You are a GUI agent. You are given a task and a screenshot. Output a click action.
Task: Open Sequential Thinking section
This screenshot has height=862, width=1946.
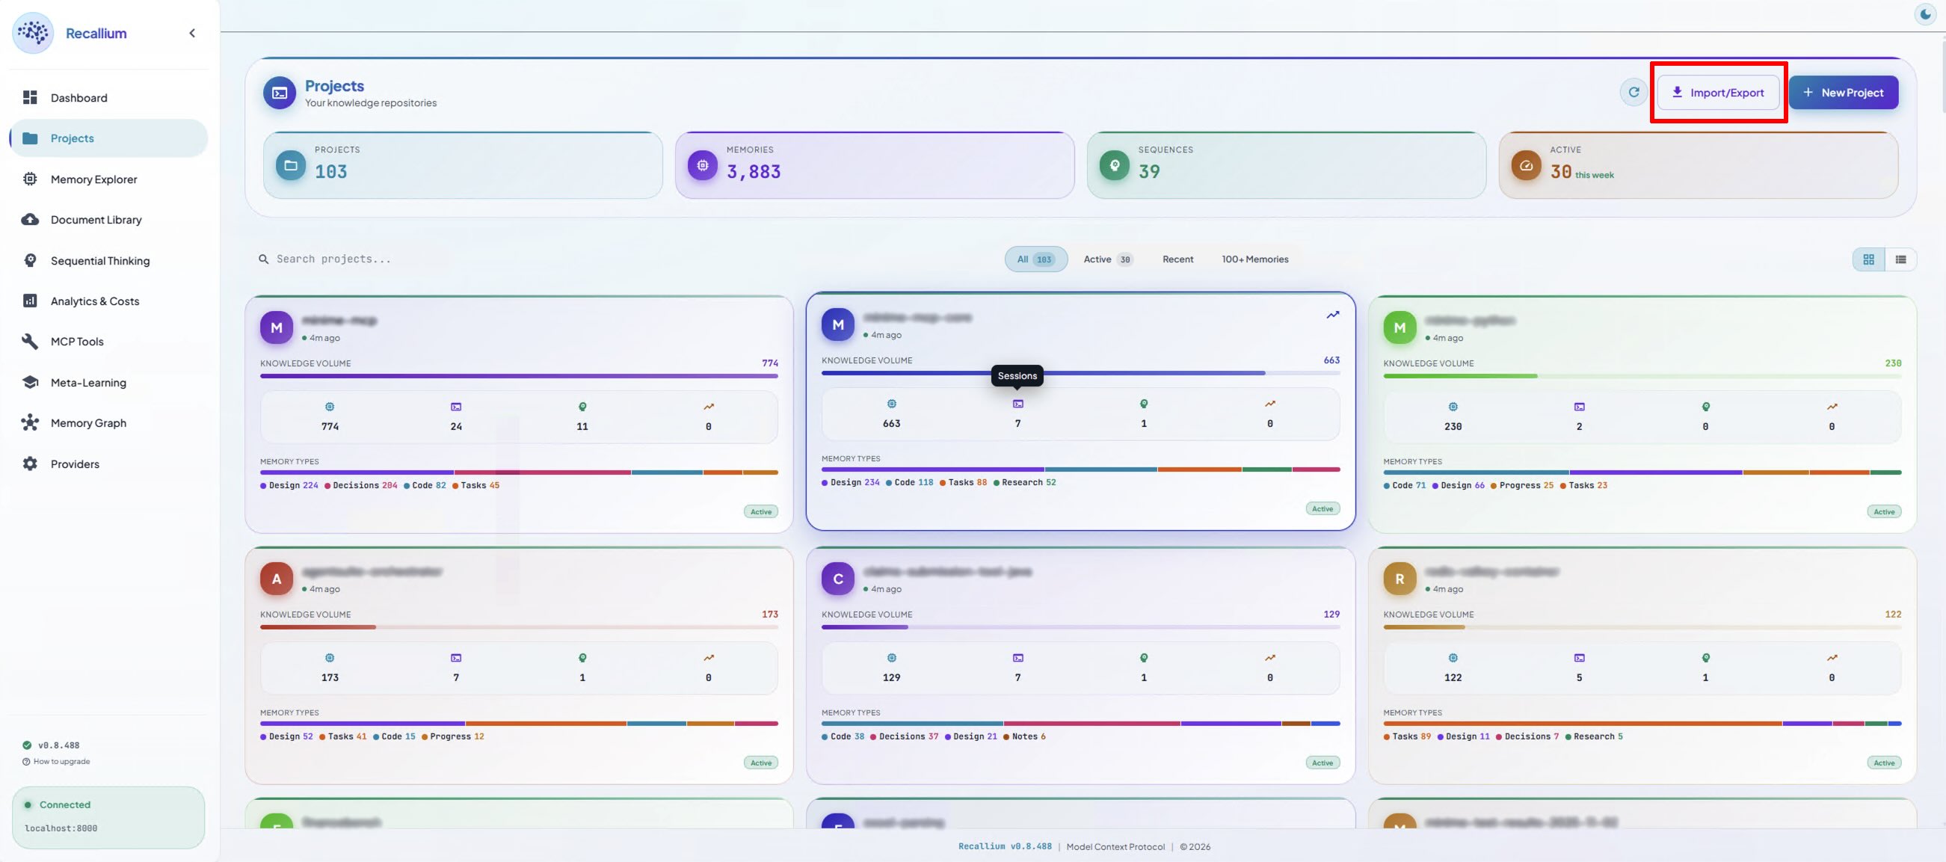108,261
